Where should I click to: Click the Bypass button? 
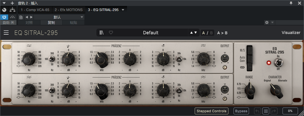pyautogui.click(x=241, y=111)
